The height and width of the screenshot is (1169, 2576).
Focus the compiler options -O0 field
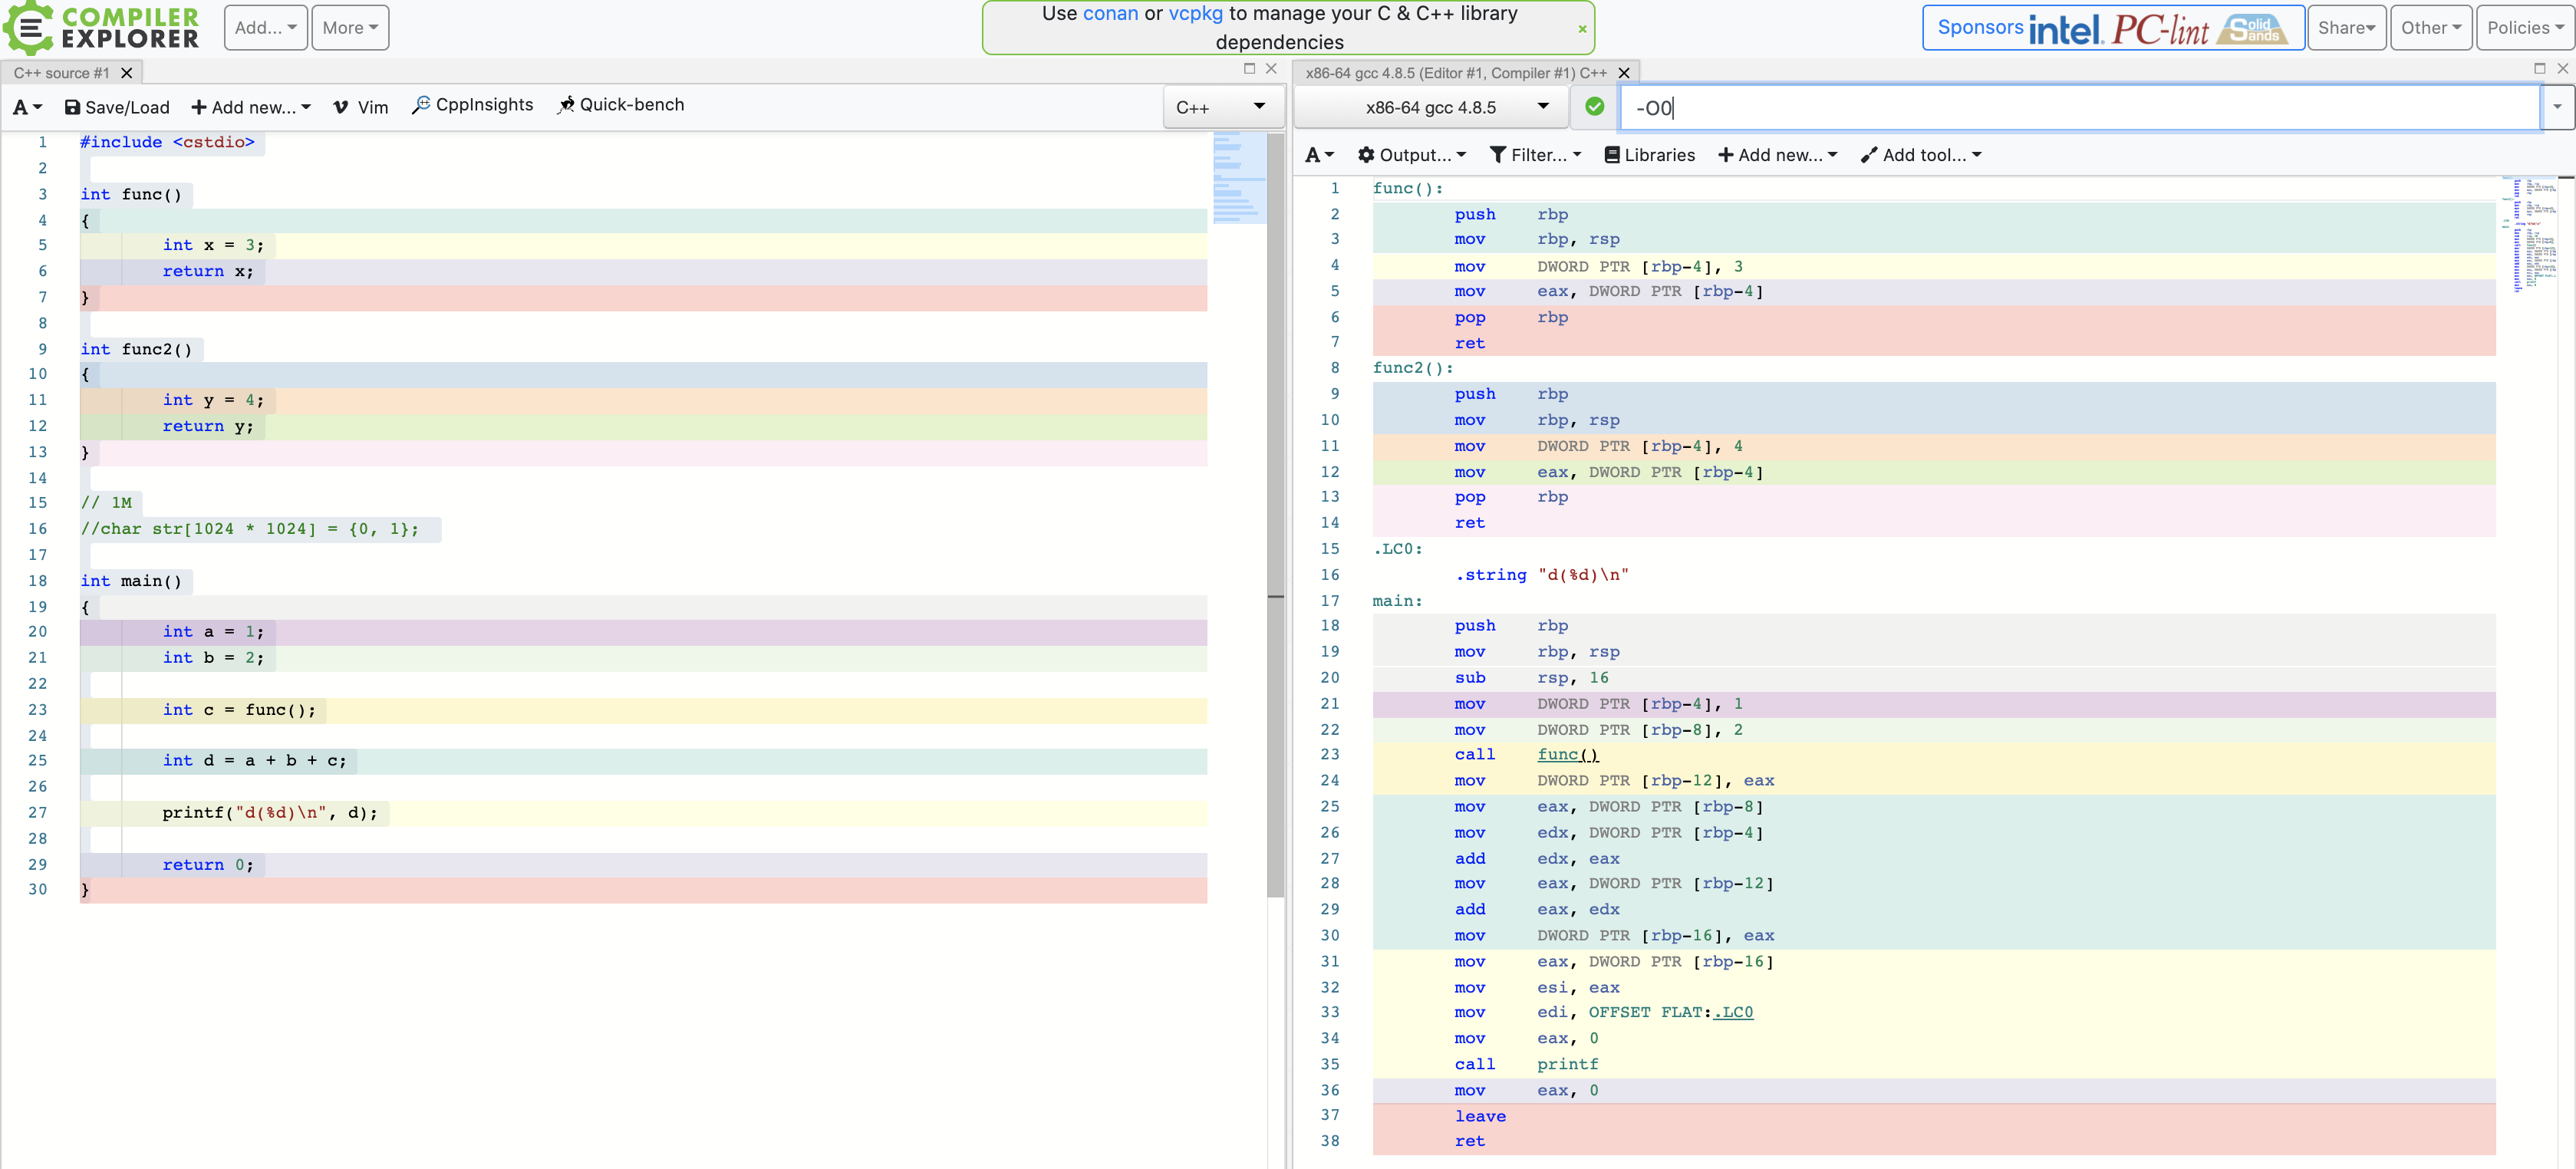click(x=2080, y=107)
